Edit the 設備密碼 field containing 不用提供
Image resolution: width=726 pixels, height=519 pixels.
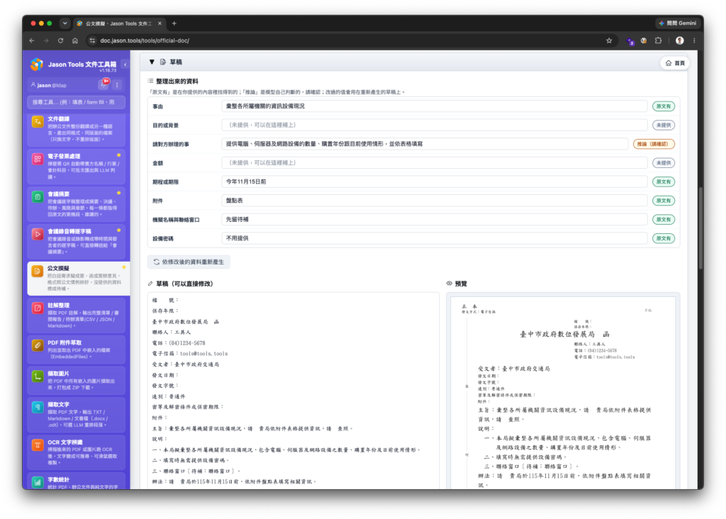coord(434,238)
